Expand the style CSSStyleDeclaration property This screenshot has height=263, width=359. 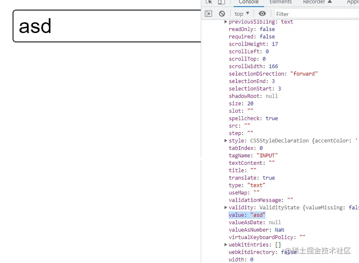[x=226, y=141]
